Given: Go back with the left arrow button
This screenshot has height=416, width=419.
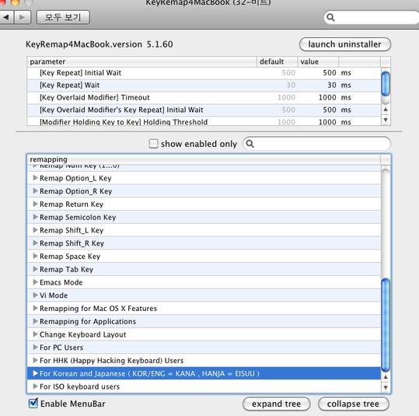Looking at the screenshot, I should (6, 17).
